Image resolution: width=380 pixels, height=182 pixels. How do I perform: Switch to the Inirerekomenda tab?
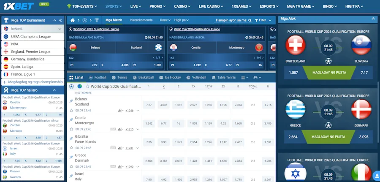click(141, 20)
